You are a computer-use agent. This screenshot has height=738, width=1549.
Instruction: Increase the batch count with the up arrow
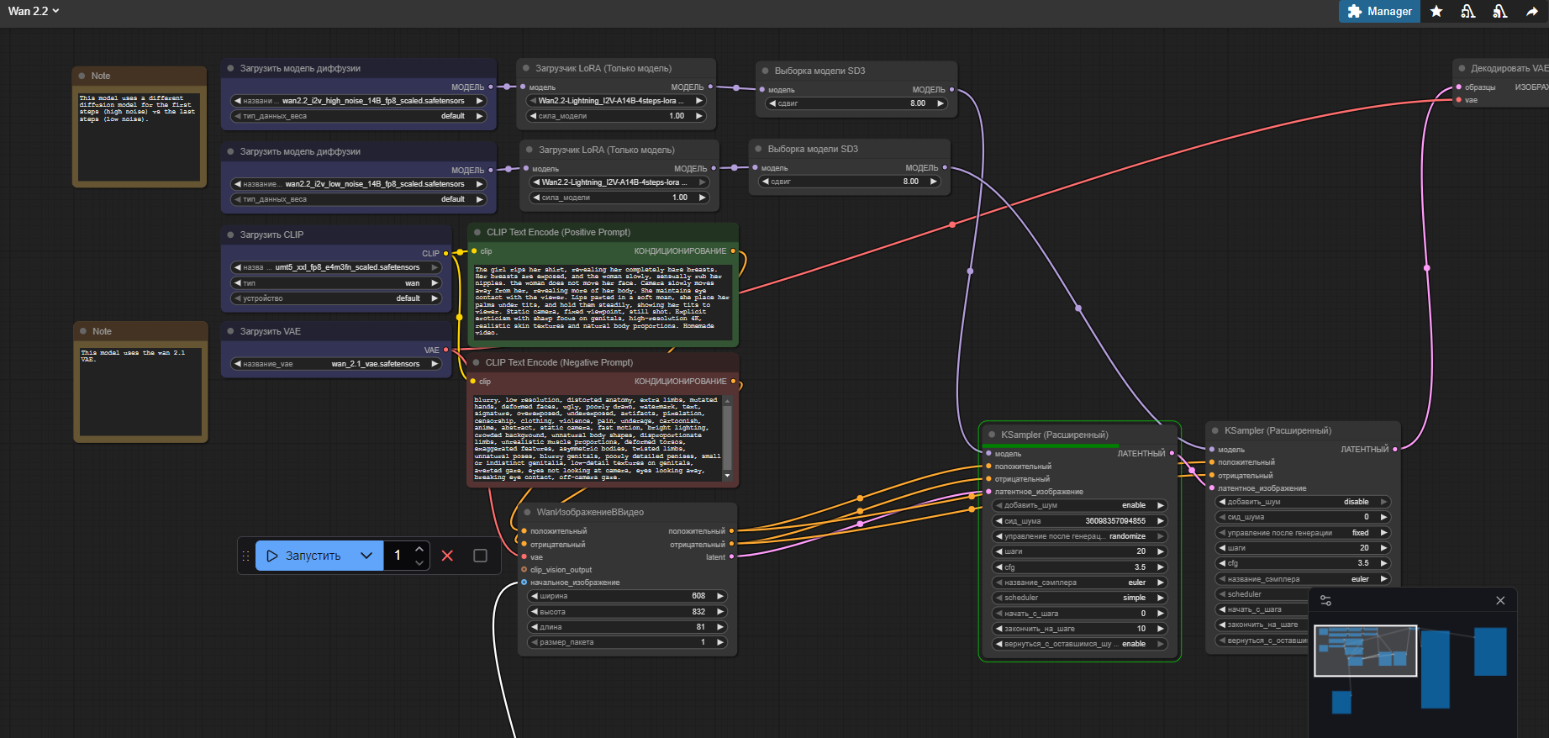pyautogui.click(x=419, y=549)
